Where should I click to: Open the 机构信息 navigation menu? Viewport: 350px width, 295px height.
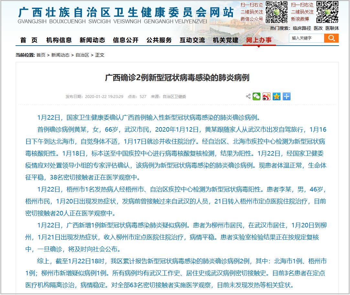(x=59, y=40)
